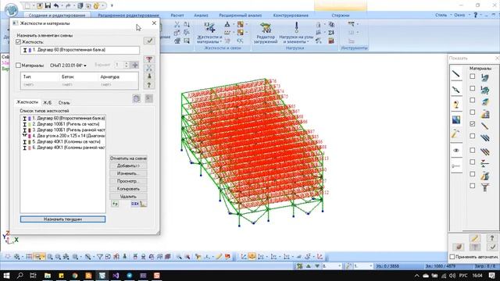Screen dimensions: 500x281
Task: Toggle second checkbox in Показать panel list
Action: click(x=472, y=88)
